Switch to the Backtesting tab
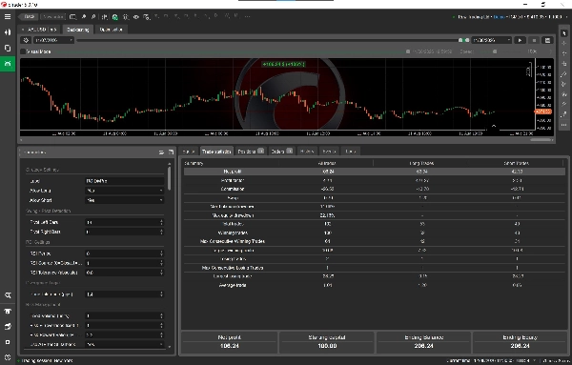 click(x=78, y=30)
